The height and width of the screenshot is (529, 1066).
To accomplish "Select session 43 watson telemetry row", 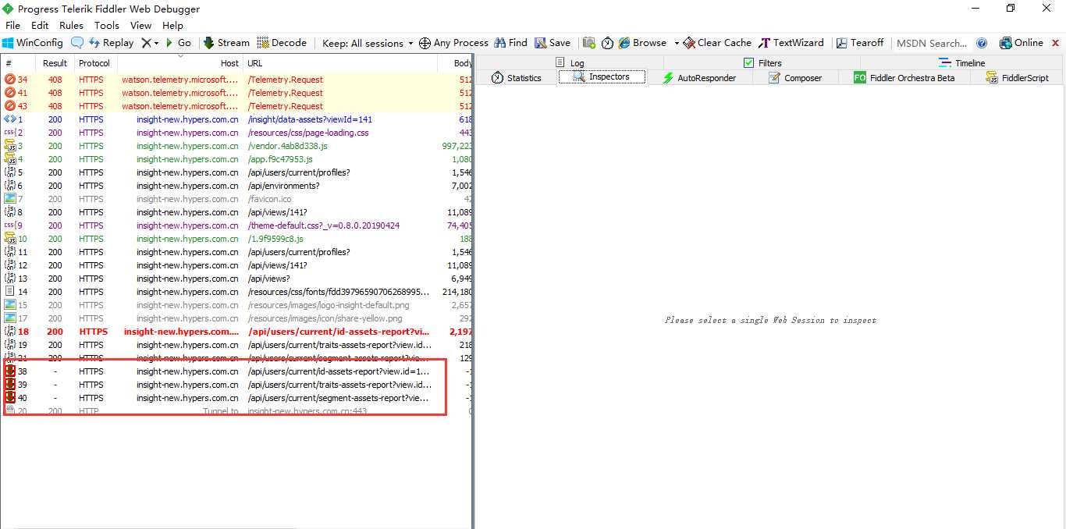I will [237, 106].
